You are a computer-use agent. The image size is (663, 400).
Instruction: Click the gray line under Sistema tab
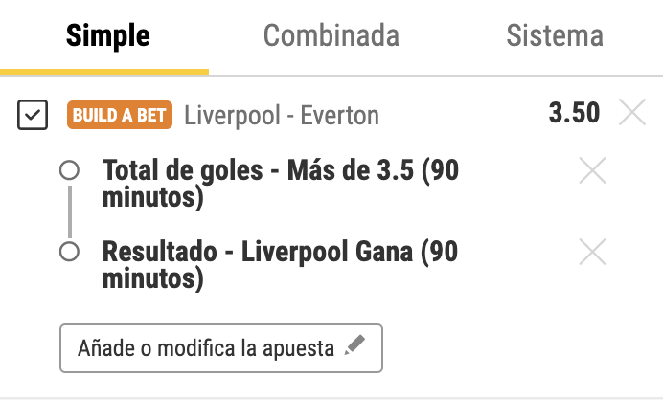pos(555,75)
